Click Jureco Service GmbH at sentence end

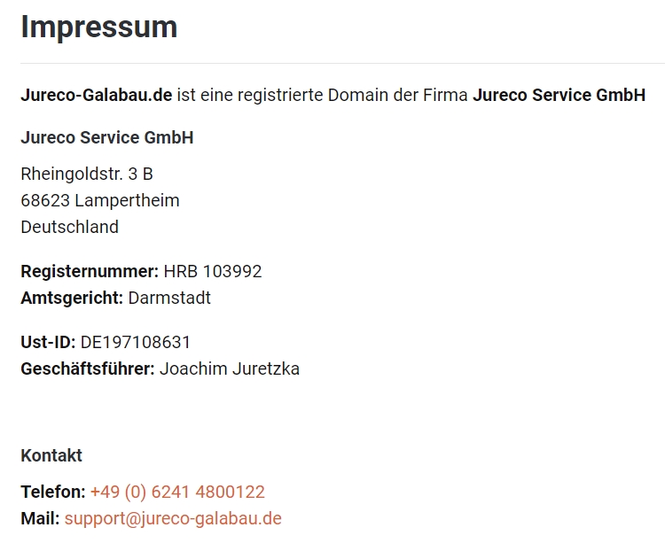pyautogui.click(x=559, y=96)
